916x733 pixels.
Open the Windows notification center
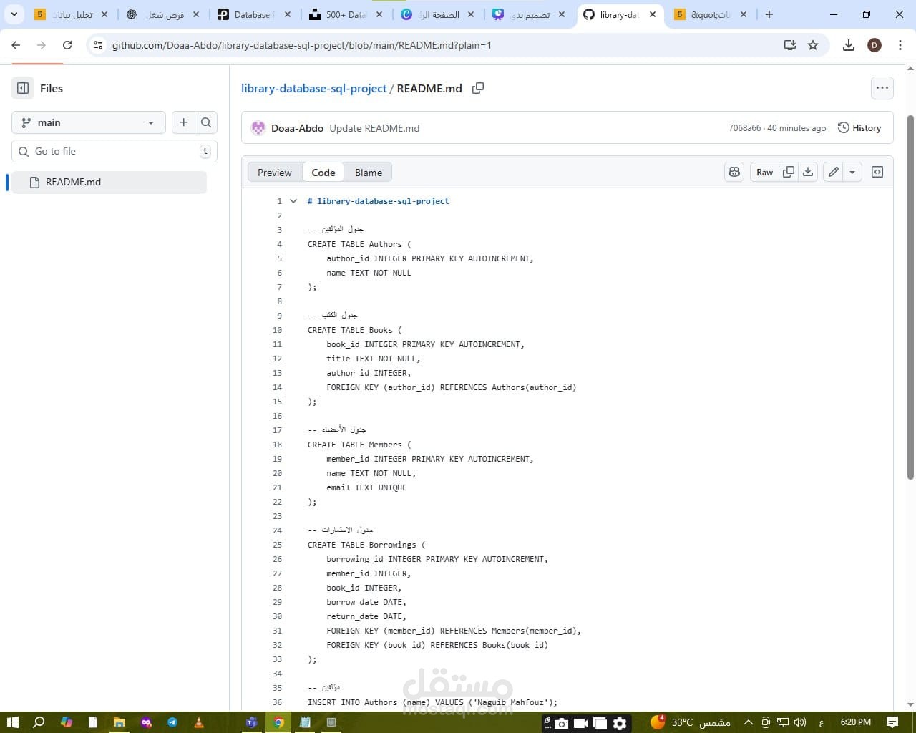tap(892, 722)
